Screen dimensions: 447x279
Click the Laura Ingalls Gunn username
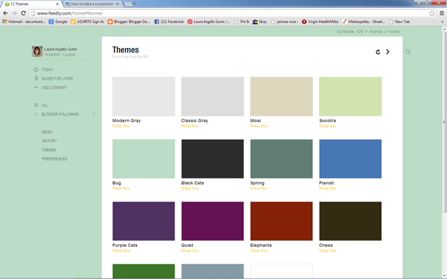point(61,50)
